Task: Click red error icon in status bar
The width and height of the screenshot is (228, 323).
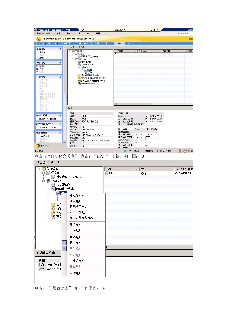Action: [181, 151]
